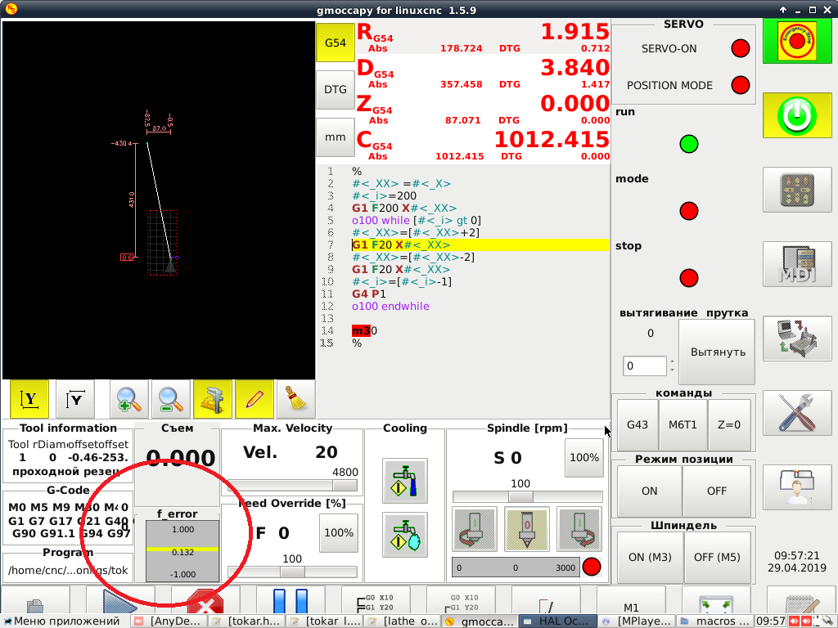Switch to the tokar.h... taskbar window
This screenshot has height=628, width=838.
(247, 621)
